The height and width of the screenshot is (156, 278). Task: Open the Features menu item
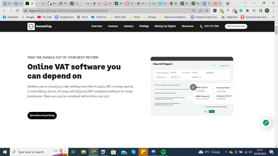tap(113, 26)
